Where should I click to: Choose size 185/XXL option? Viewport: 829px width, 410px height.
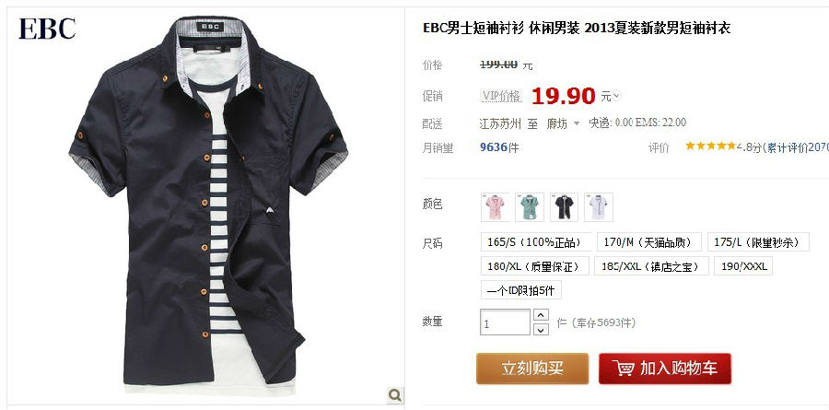651,266
